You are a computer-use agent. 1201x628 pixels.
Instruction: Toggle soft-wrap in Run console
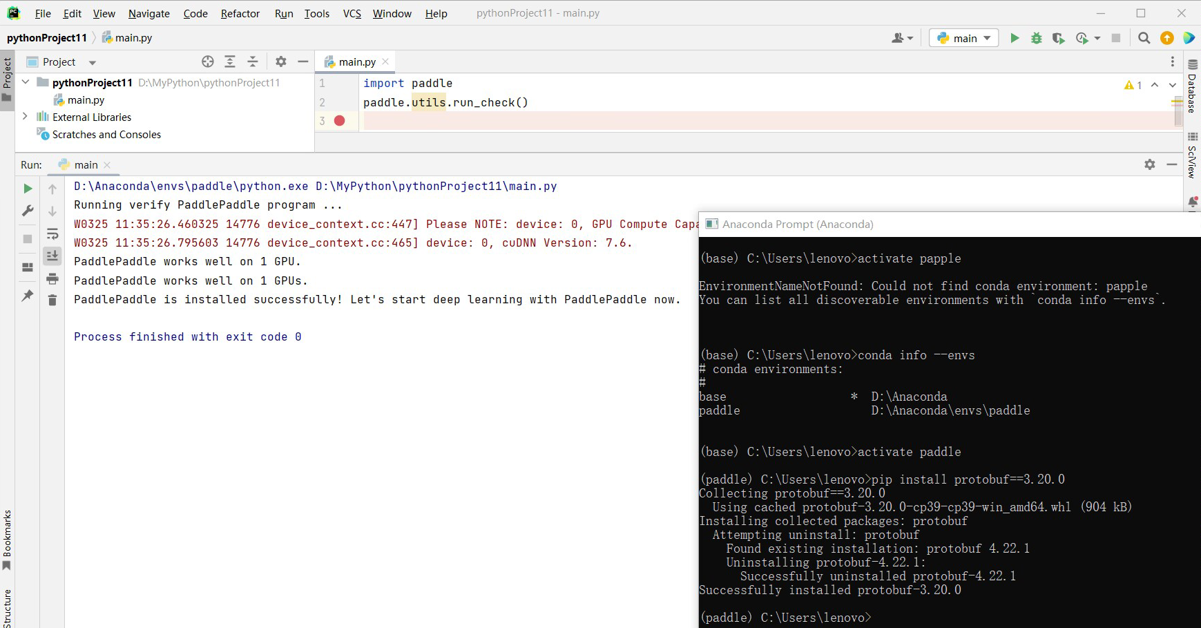pyautogui.click(x=52, y=234)
